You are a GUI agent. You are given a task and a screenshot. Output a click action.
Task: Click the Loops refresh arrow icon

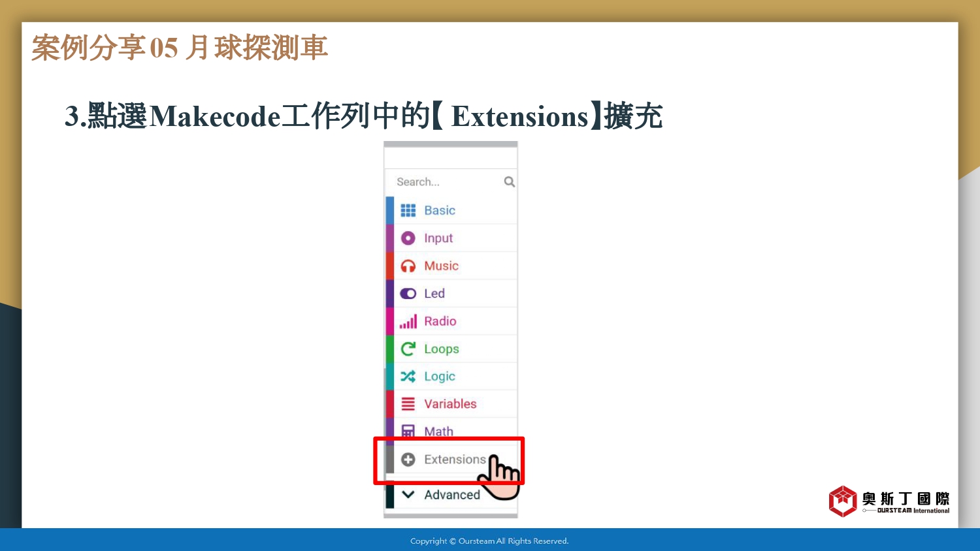tap(408, 349)
